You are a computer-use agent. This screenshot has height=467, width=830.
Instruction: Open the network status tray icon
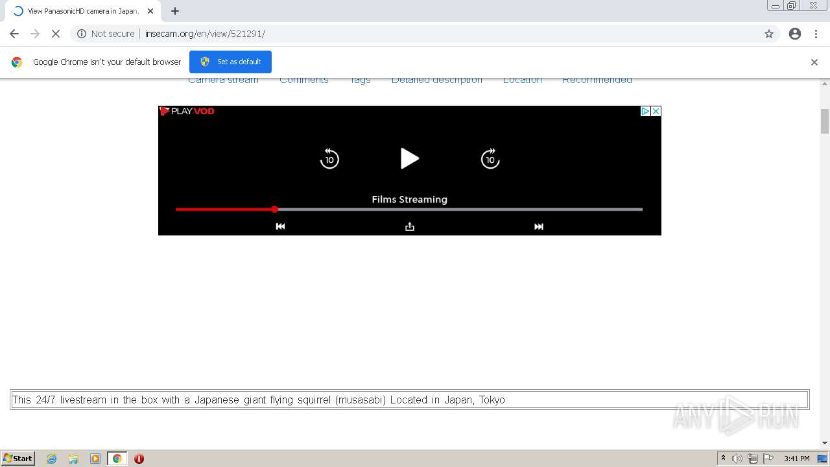(753, 459)
